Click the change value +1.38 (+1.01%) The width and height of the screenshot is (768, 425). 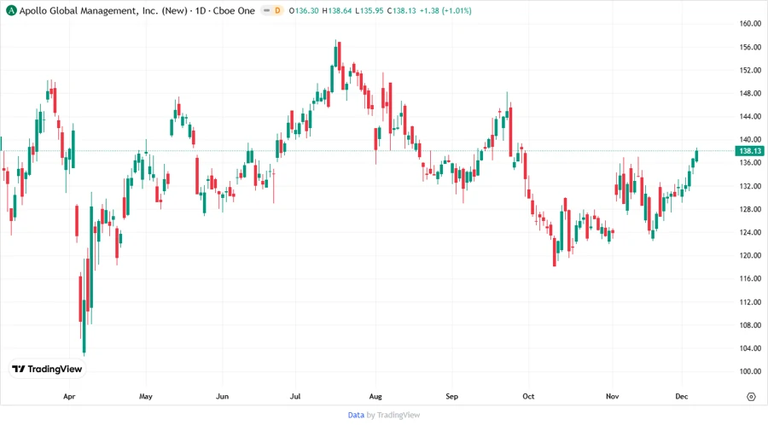445,10
